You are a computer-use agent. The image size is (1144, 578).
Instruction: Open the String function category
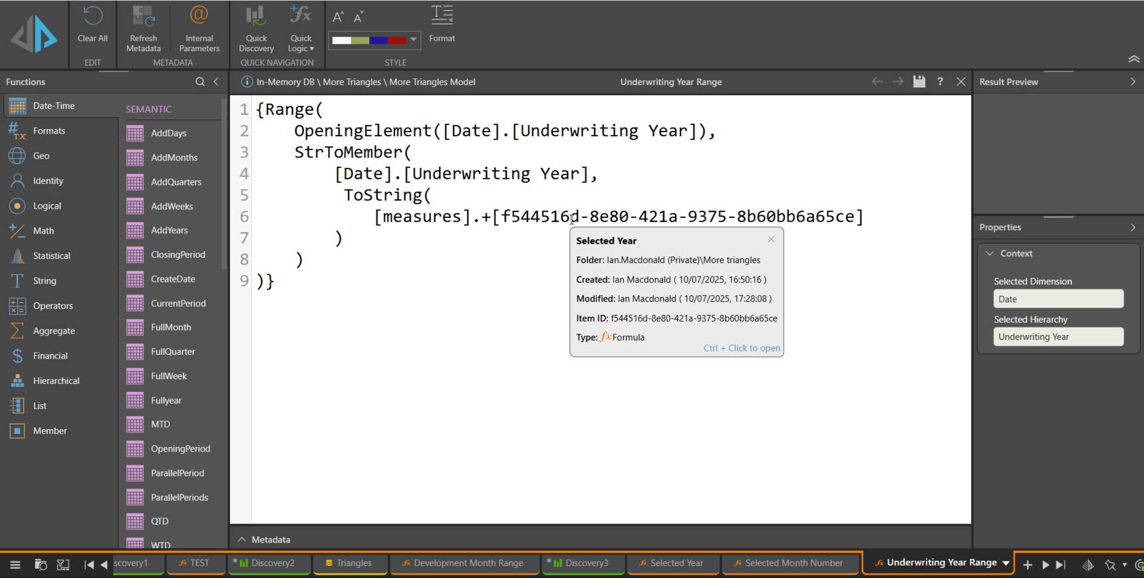click(60, 281)
